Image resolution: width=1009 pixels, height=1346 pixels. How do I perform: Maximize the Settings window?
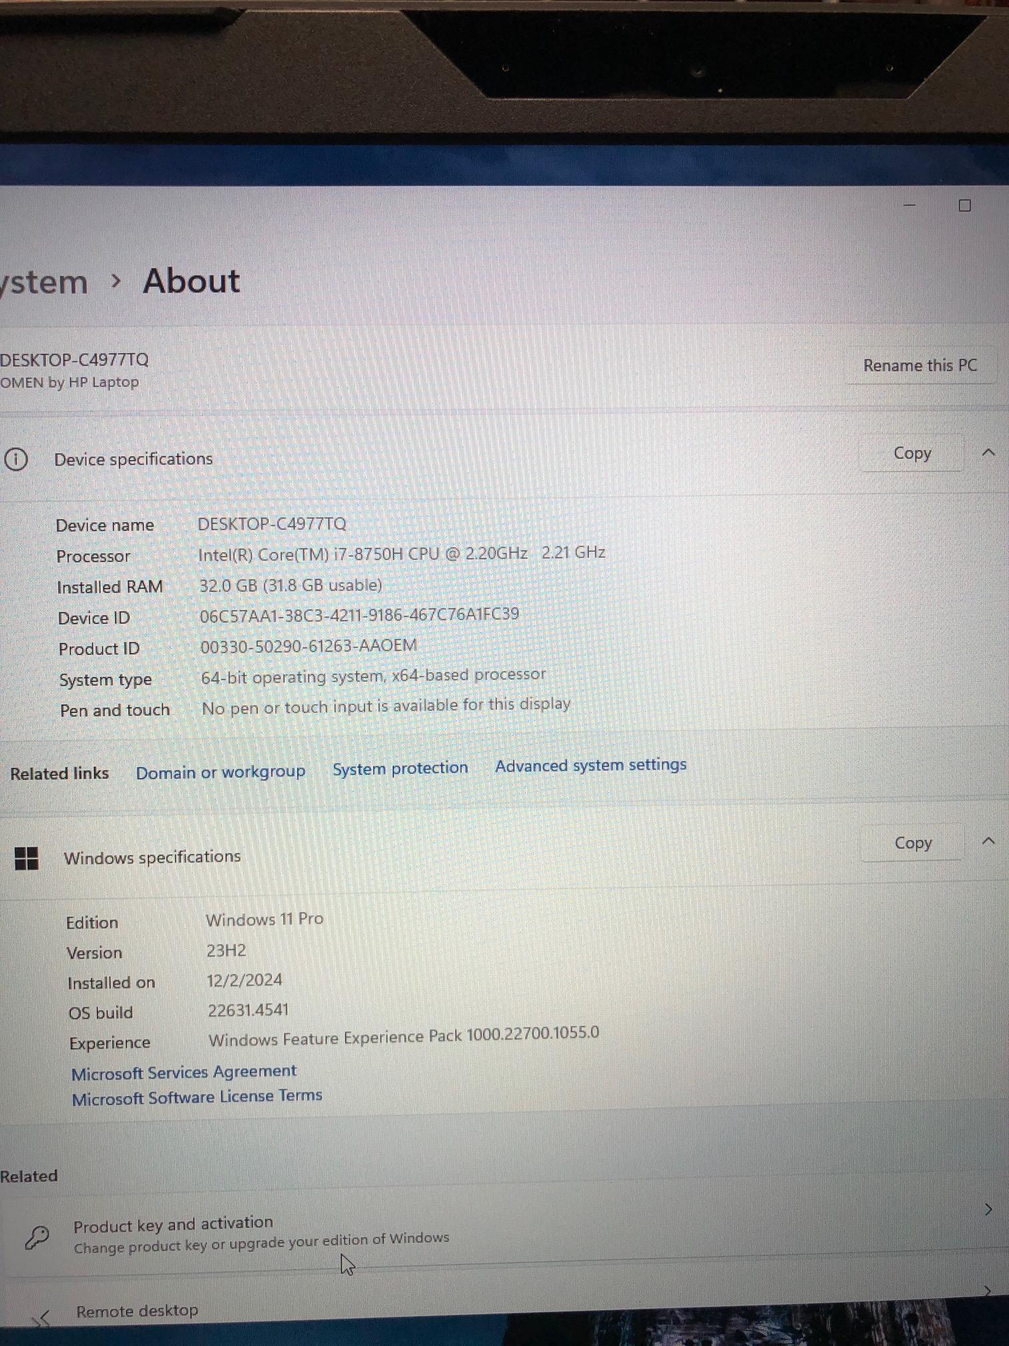pos(964,205)
